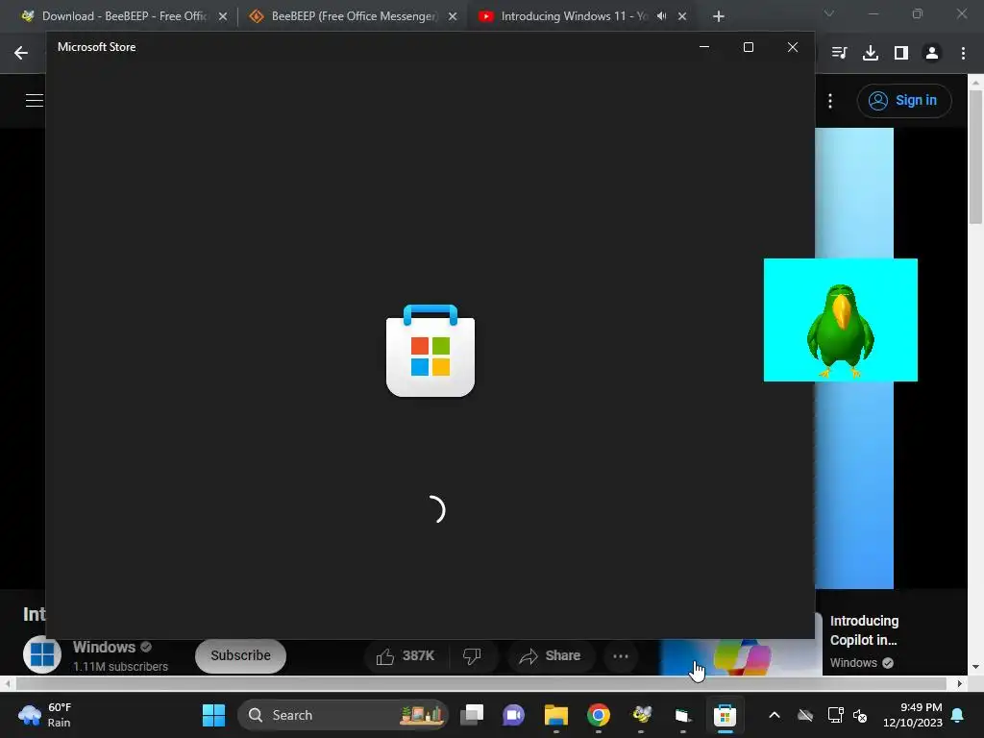Viewport: 984px width, 738px height.
Task: Close the Microsoft Store window
Action: tap(793, 47)
